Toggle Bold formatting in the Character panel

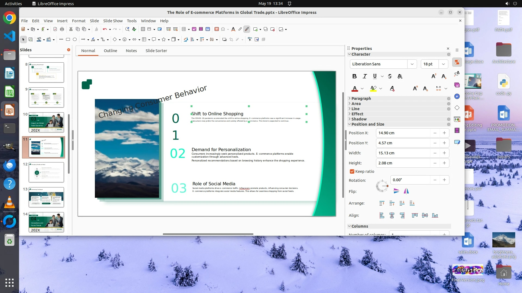coord(354,76)
